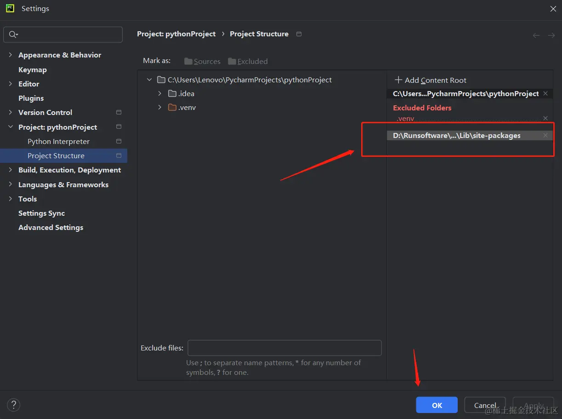
Task: Click the search magnifier icon in settings search
Action: pyautogui.click(x=13, y=34)
